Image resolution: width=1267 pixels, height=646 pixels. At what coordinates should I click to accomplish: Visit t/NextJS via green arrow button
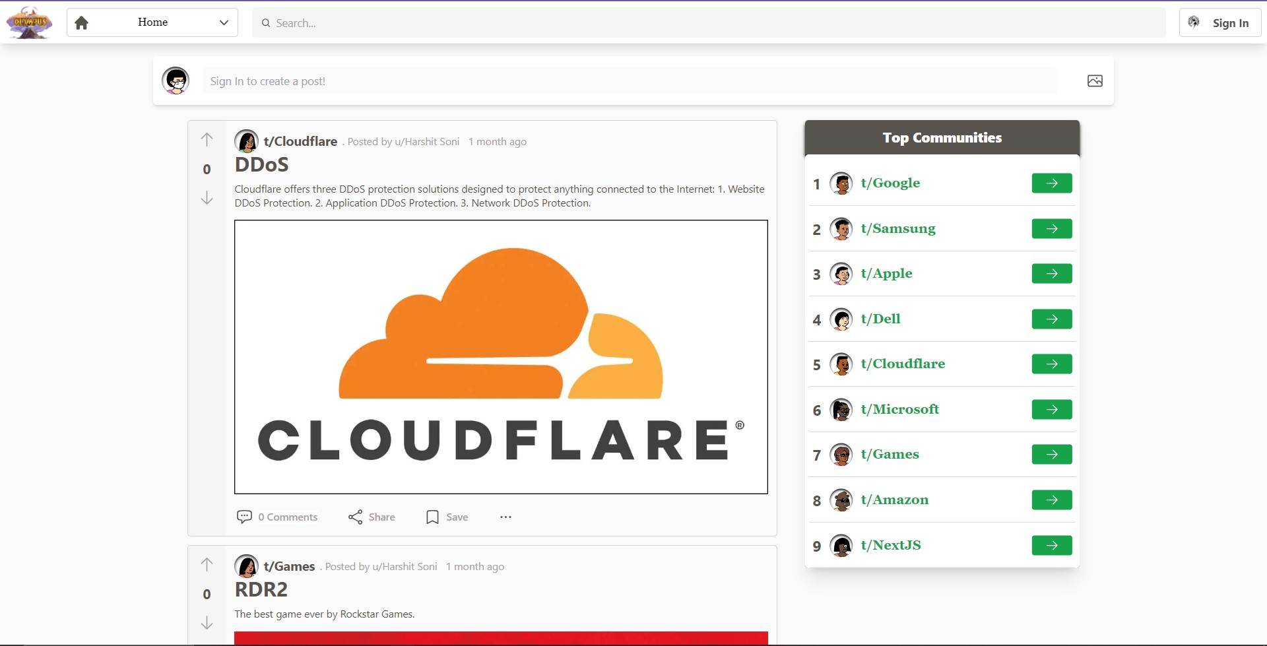click(1051, 546)
